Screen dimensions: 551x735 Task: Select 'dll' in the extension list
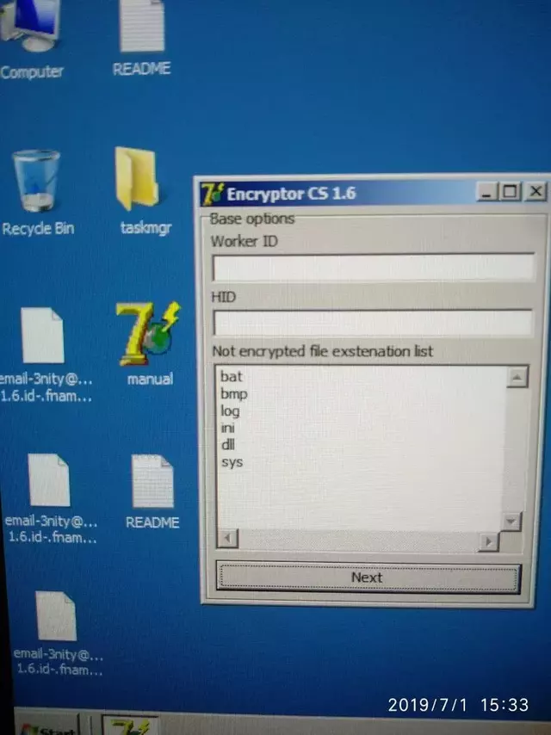point(227,444)
